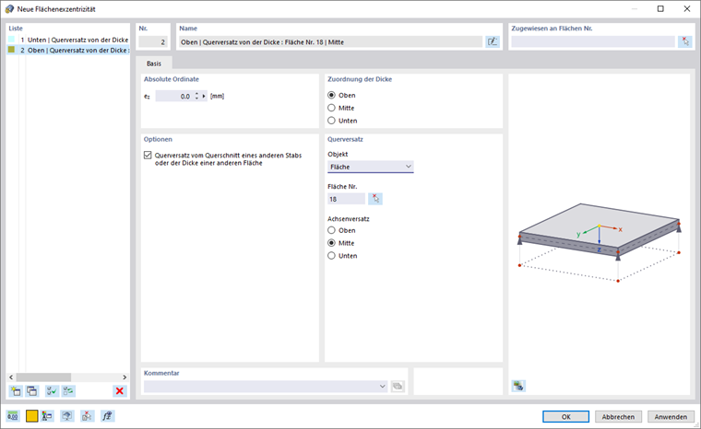This screenshot has width=701, height=429.
Task: Click the surface preview graphic
Action: pos(599,241)
